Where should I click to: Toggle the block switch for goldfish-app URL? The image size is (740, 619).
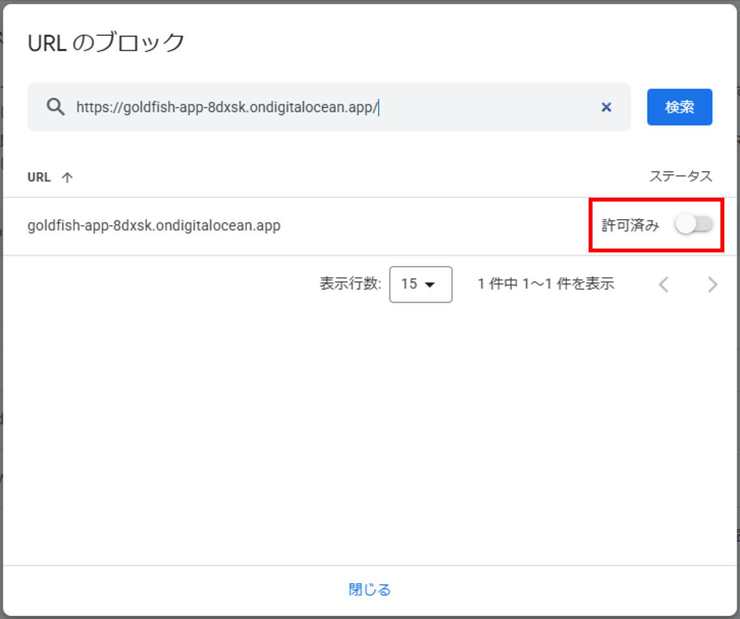tap(694, 225)
